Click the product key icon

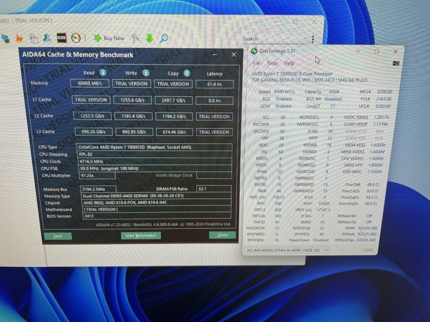click(x=135, y=38)
